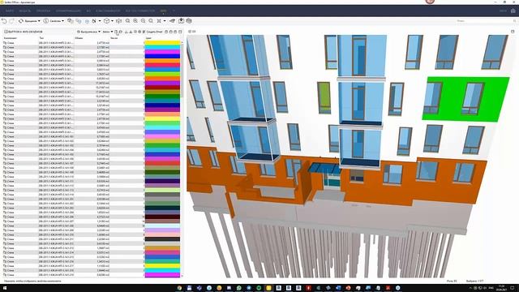Click the Redo arrow in the main toolbar
This screenshot has width=519, height=292.
(x=11, y=21)
